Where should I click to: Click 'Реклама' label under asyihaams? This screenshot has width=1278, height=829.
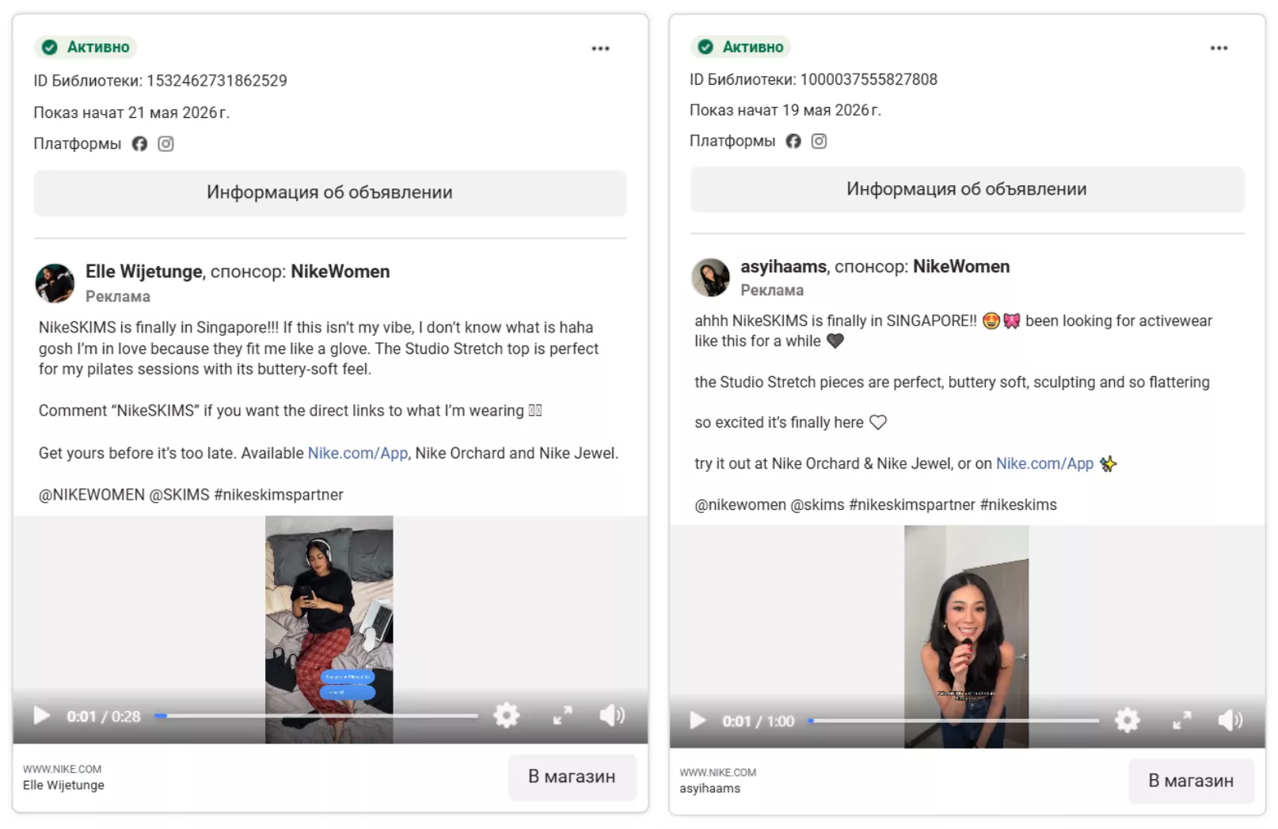coord(772,290)
